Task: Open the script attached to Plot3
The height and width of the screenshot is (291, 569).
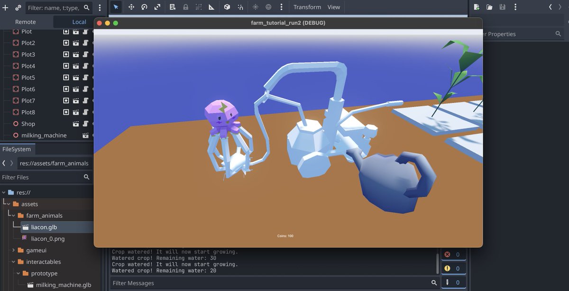Action: 85,55
